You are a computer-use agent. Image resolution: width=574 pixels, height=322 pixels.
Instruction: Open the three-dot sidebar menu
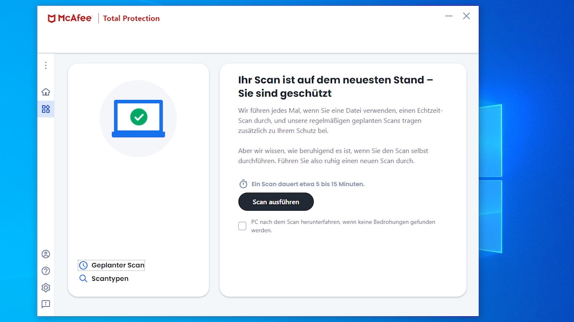click(46, 66)
